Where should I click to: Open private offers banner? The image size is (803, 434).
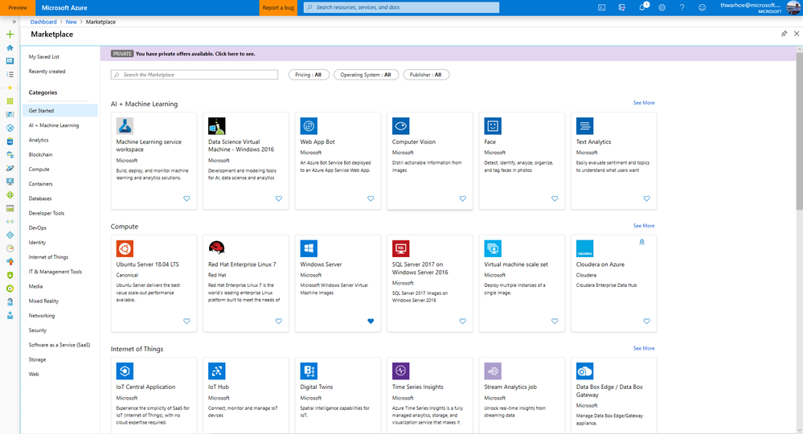tap(449, 54)
